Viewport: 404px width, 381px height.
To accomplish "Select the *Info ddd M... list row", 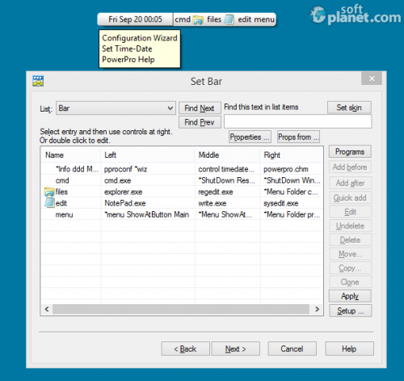I will coord(182,169).
